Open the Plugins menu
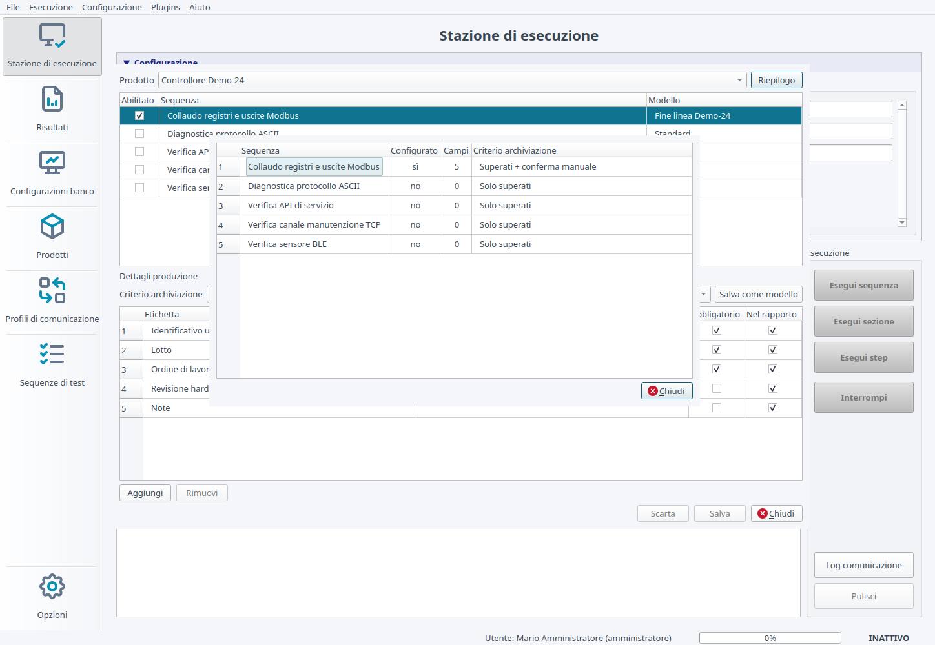The image size is (935, 645). [165, 7]
